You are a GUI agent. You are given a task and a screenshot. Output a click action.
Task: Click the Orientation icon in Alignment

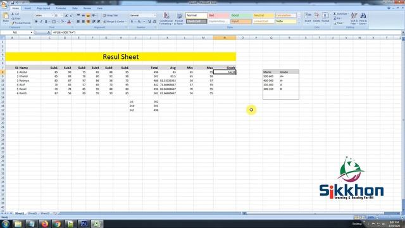[x=94, y=15]
